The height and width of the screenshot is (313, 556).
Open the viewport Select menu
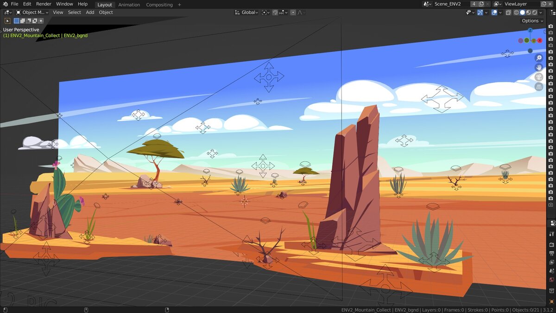pos(74,13)
